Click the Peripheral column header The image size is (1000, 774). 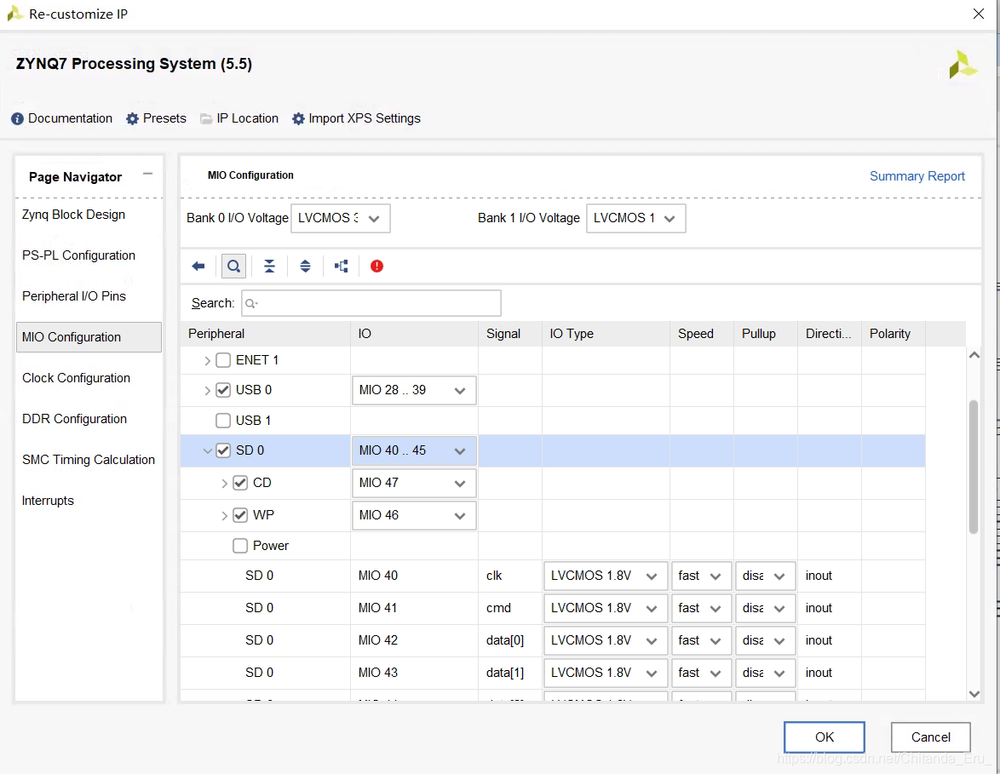pyautogui.click(x=265, y=334)
